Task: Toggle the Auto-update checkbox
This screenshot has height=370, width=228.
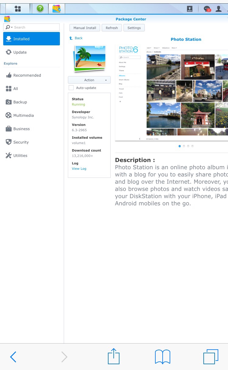Action: 71,88
